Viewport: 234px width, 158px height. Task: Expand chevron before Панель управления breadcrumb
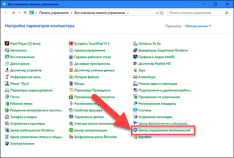point(36,13)
